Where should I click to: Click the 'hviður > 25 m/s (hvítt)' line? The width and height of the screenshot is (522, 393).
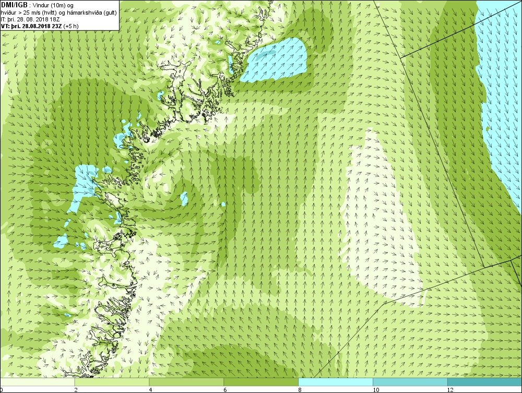[29, 13]
